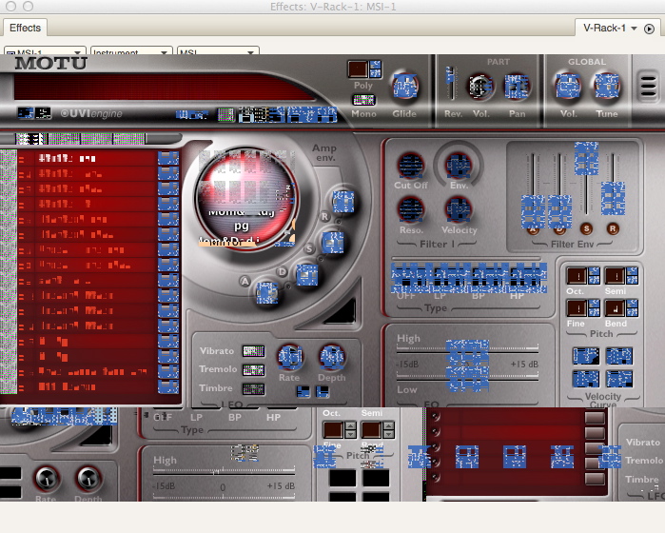The image size is (665, 533).
Task: Toggle the Mono switch
Action: coord(363,100)
